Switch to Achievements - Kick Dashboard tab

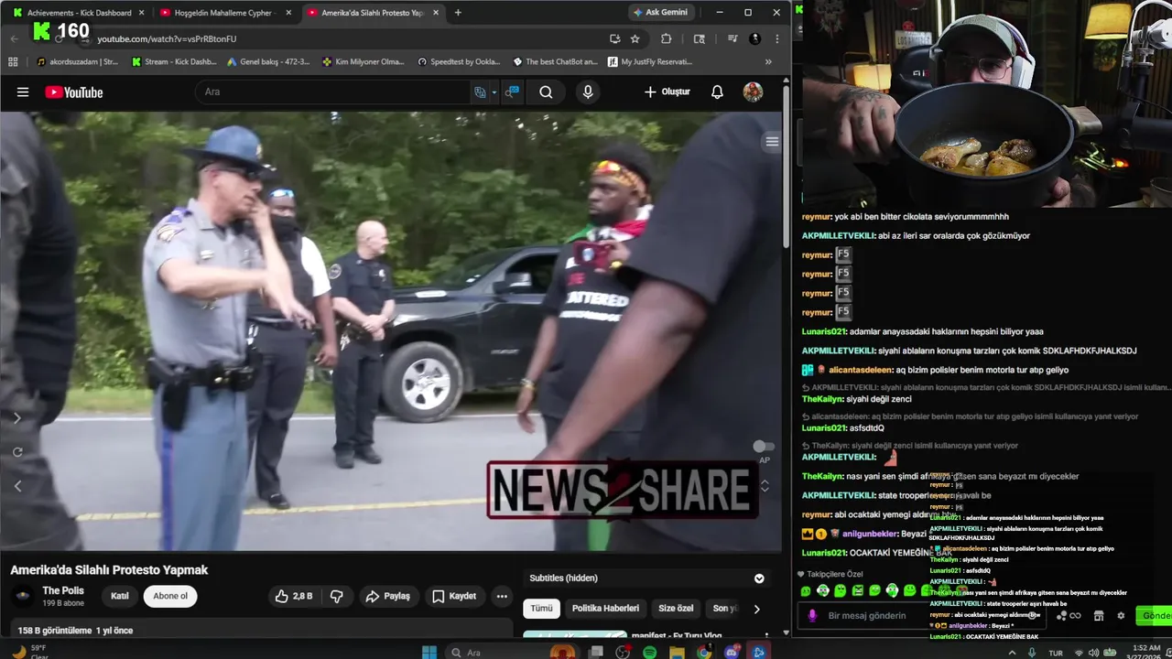pyautogui.click(x=79, y=13)
